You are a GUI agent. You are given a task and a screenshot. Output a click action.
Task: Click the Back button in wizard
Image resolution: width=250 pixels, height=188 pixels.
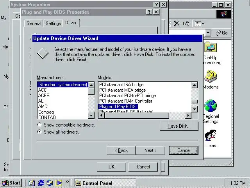click(121, 150)
